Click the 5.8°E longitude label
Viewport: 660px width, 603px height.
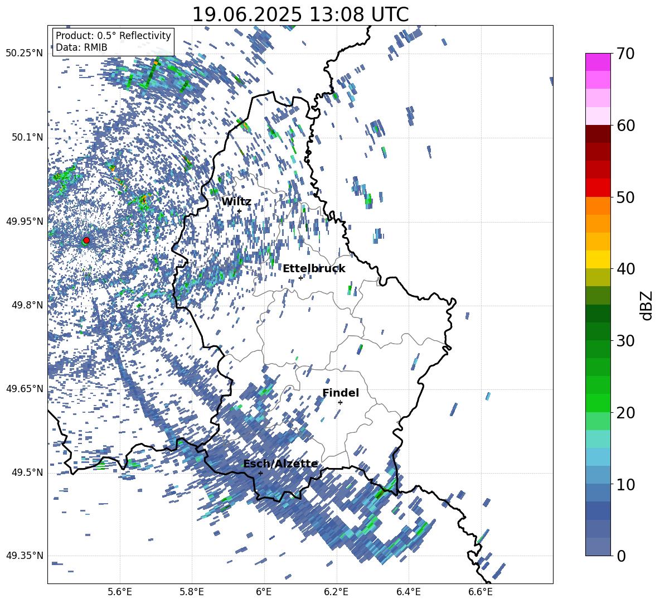tap(192, 592)
